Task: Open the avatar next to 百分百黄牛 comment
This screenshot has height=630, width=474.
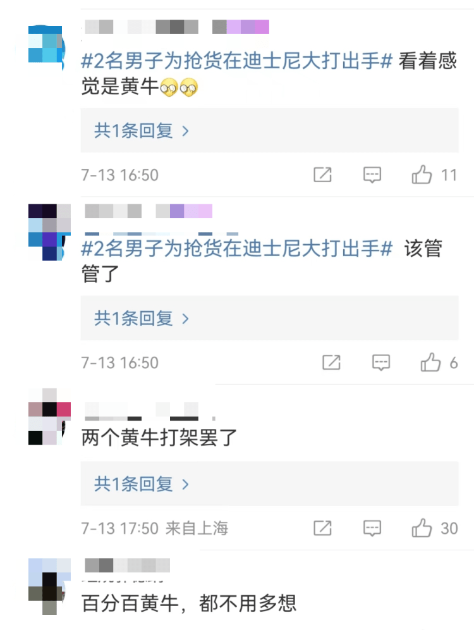Action: (49, 586)
